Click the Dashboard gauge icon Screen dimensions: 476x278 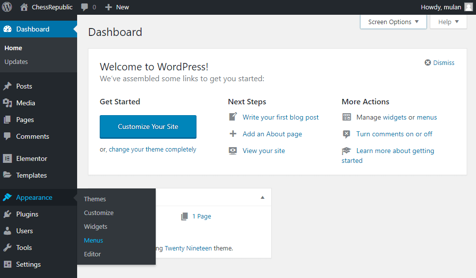pos(7,29)
